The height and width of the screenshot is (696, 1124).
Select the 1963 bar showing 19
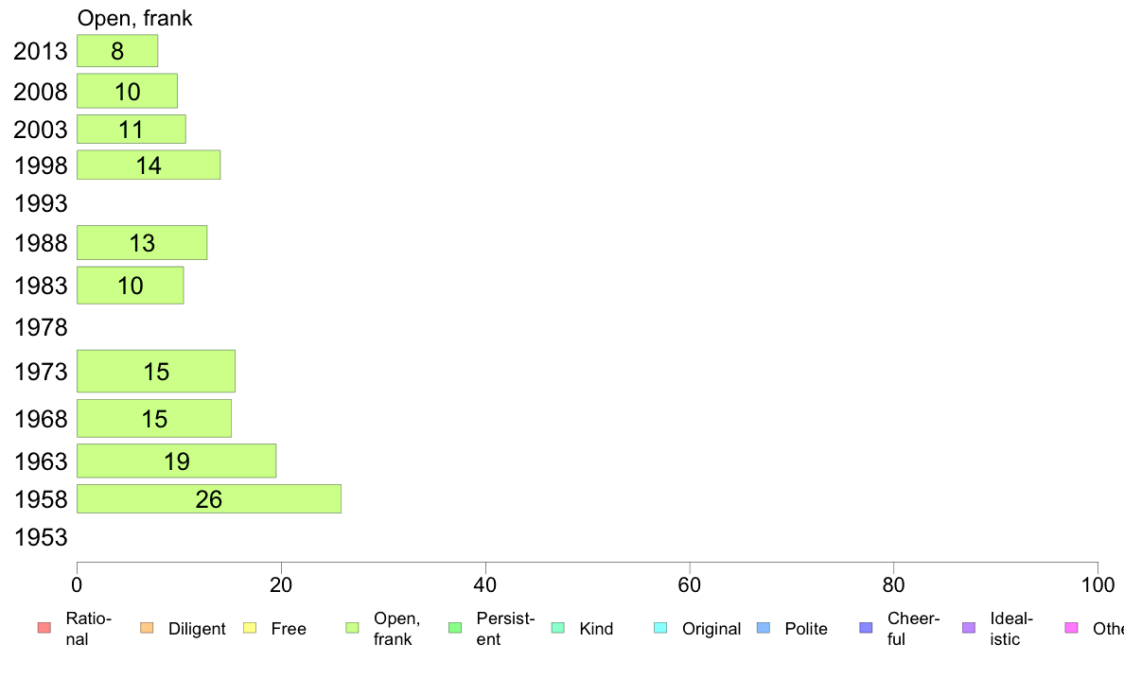coord(176,461)
